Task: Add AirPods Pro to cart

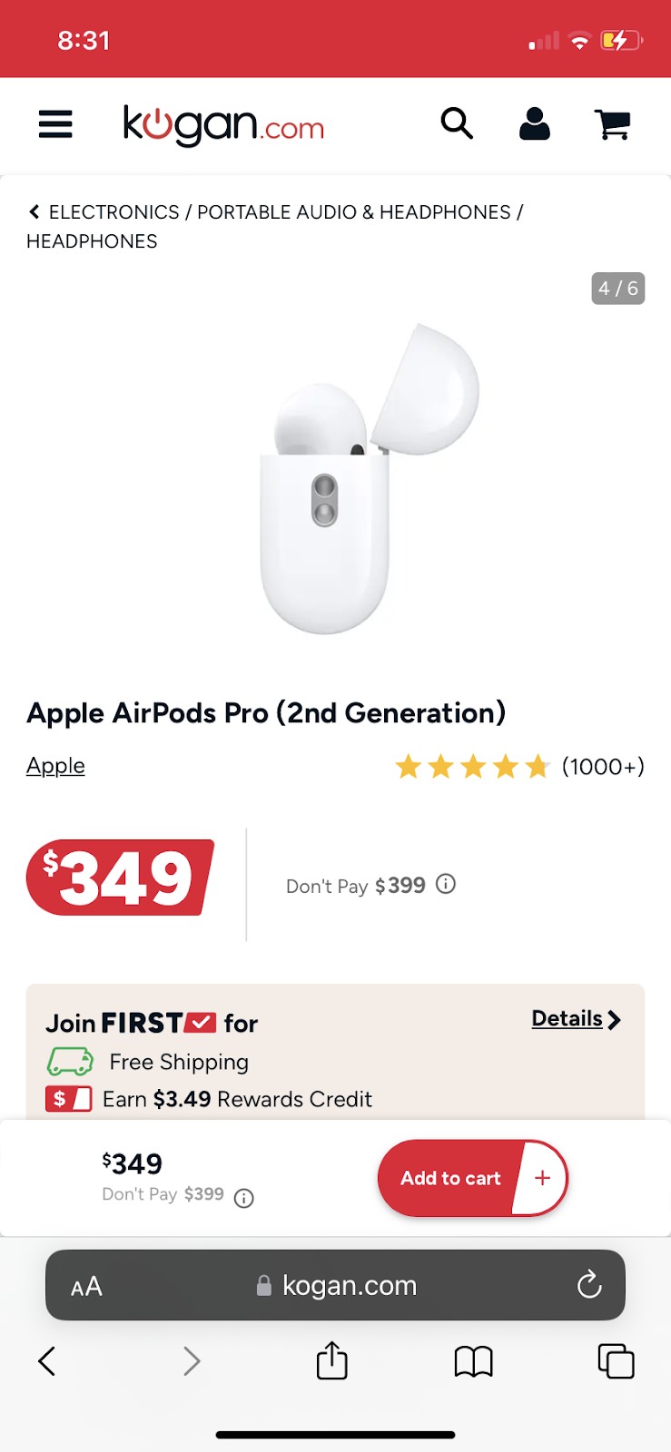Action: [x=451, y=1178]
